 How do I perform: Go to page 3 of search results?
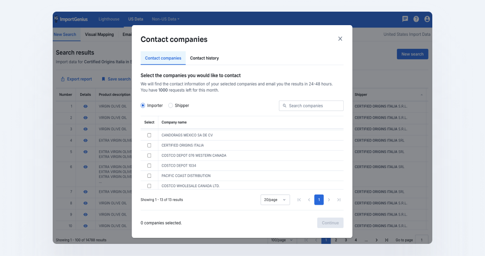click(x=346, y=240)
